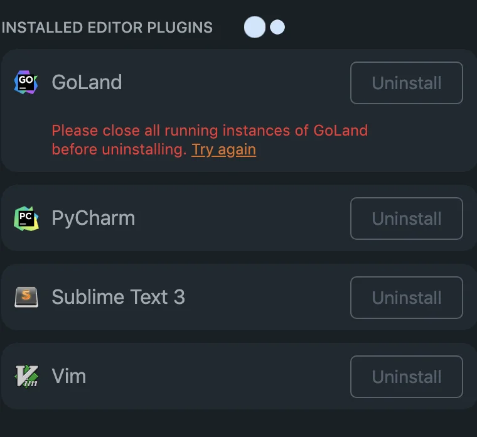
Task: Select the Sublime Text 3 name label
Action: point(119,297)
